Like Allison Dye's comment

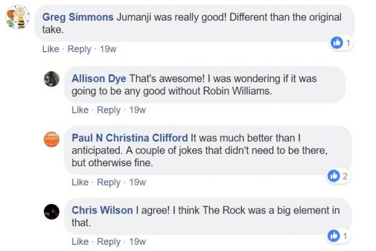[80, 110]
